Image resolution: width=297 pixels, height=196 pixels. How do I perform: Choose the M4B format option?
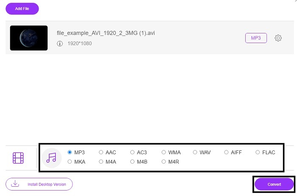click(132, 161)
